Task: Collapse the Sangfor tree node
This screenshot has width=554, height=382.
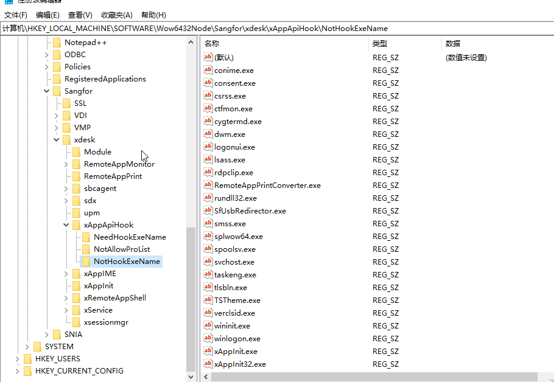Action: click(x=47, y=91)
